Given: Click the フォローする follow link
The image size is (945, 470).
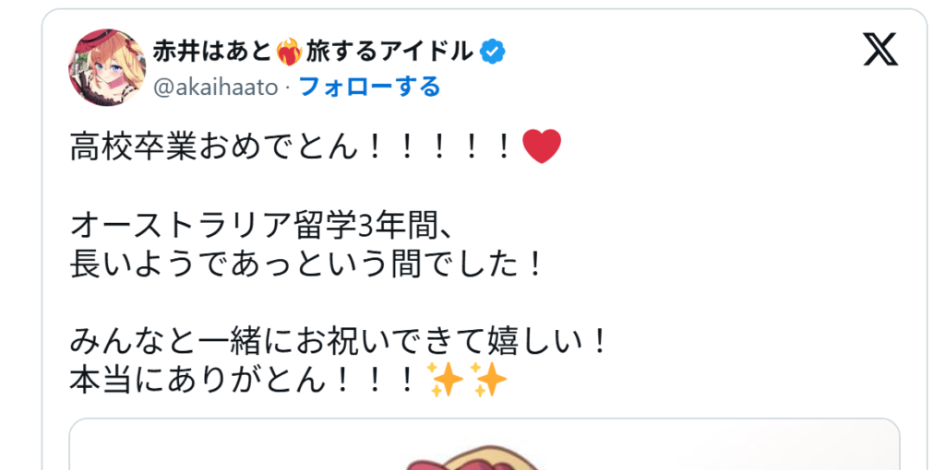Looking at the screenshot, I should (369, 88).
